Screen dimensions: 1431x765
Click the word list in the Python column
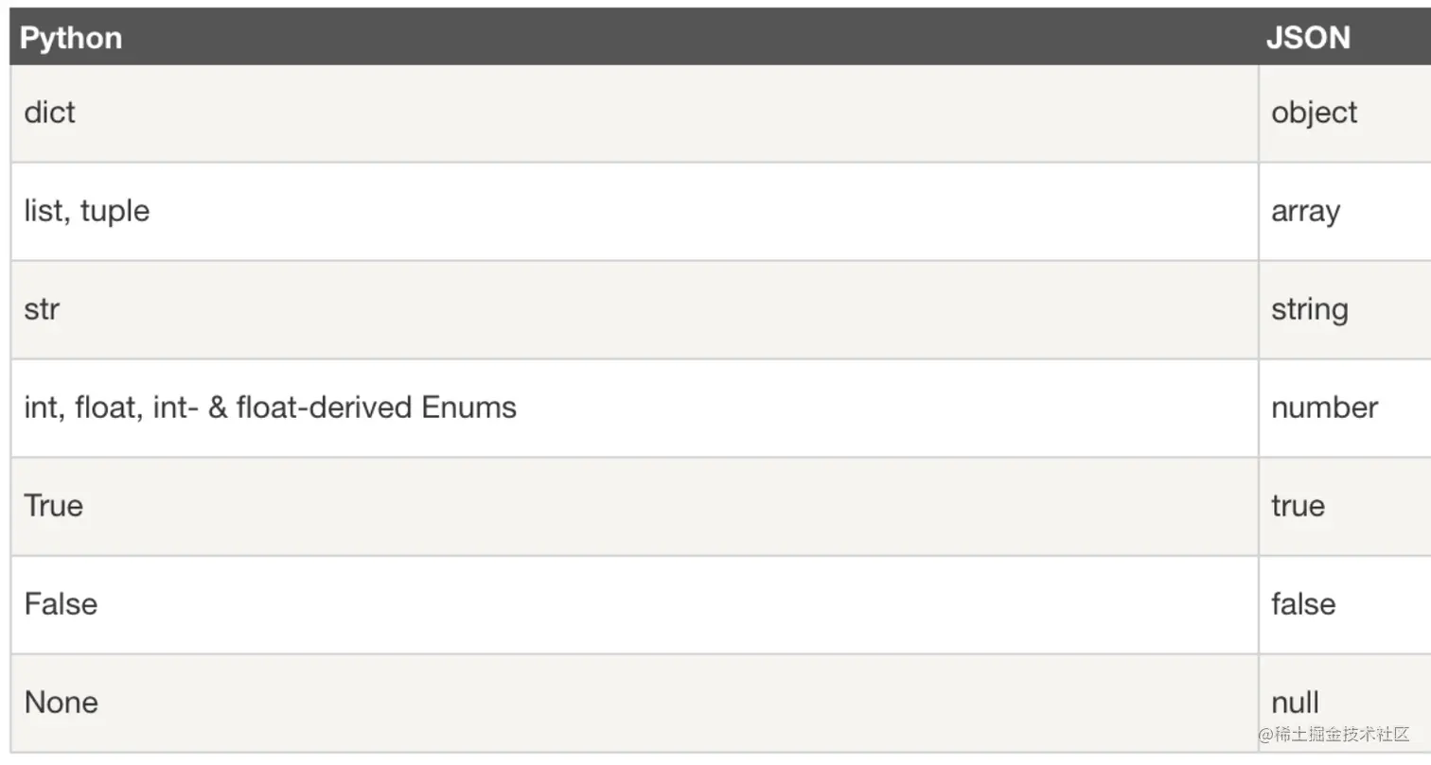43,211
